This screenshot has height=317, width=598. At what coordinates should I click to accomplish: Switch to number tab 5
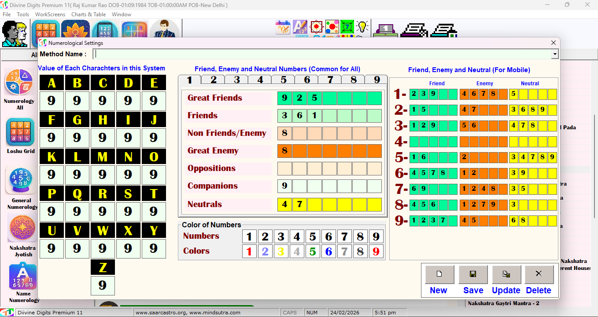click(x=283, y=80)
